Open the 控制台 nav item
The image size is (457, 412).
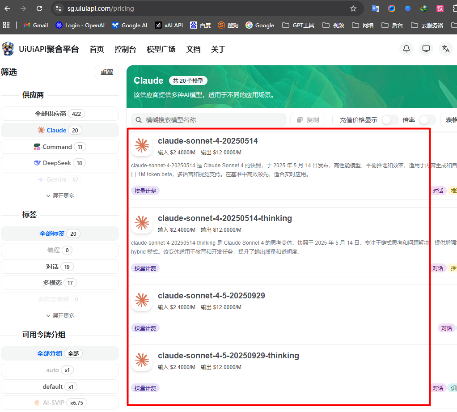click(125, 49)
